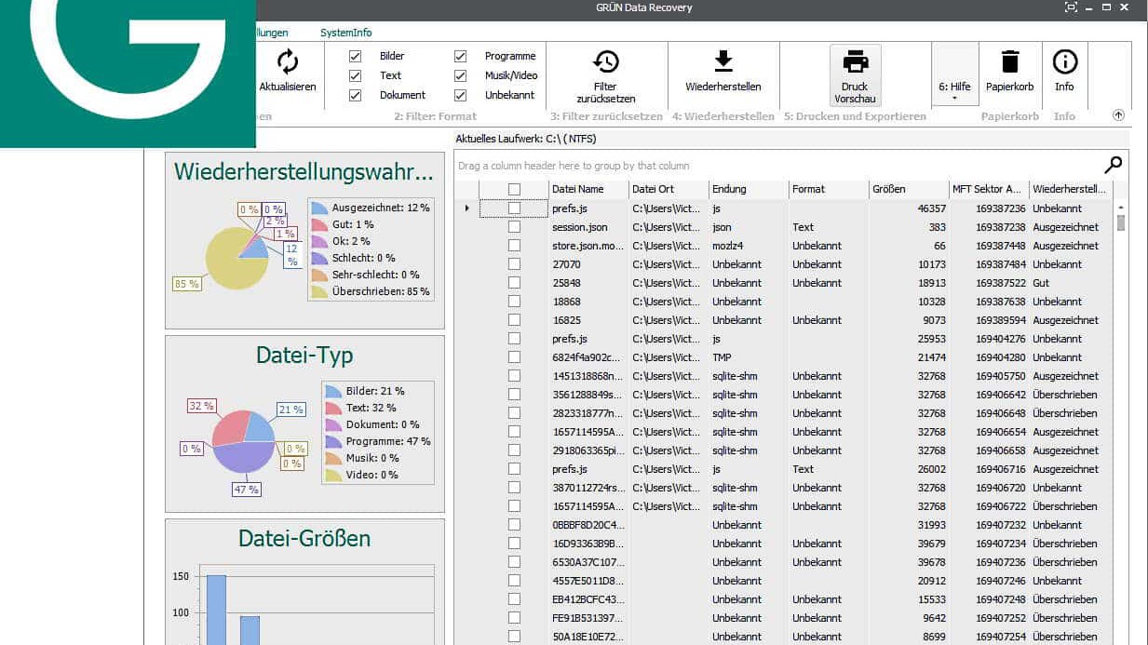
Task: Select the 'Gut' recovery status cell
Action: click(1071, 283)
